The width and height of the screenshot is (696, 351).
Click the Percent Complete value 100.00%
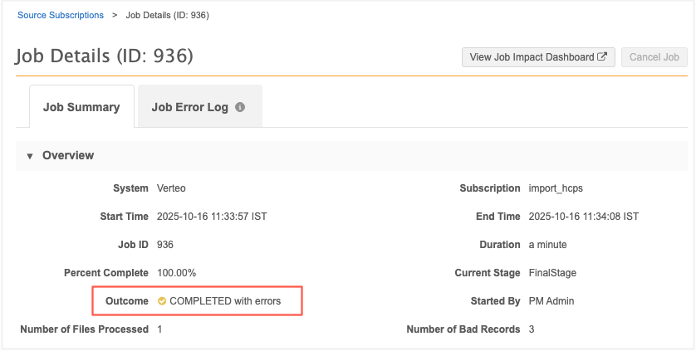[176, 273]
